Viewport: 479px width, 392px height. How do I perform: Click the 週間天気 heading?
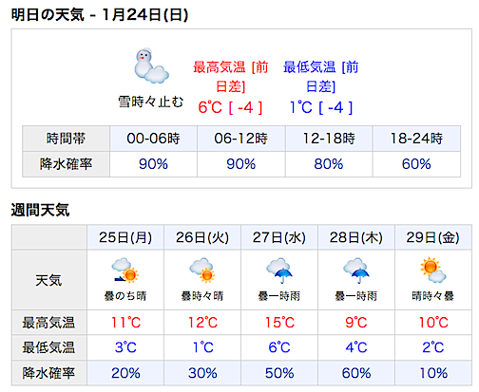point(40,210)
